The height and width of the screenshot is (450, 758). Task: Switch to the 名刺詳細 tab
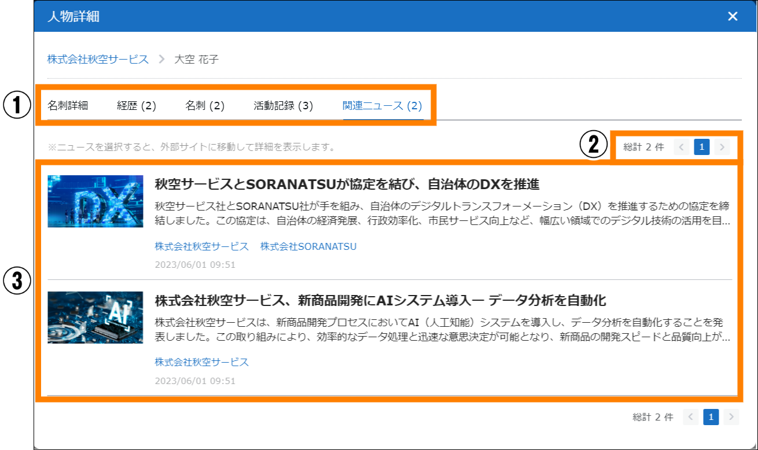68,106
